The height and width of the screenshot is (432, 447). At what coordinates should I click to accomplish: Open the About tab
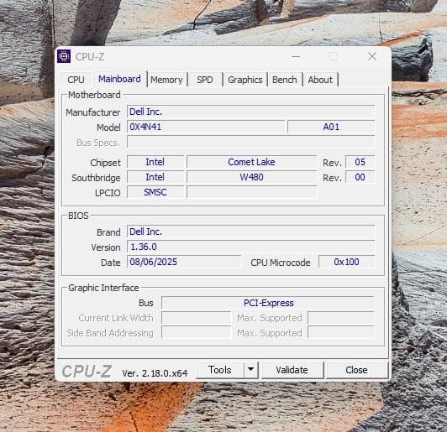tap(320, 80)
